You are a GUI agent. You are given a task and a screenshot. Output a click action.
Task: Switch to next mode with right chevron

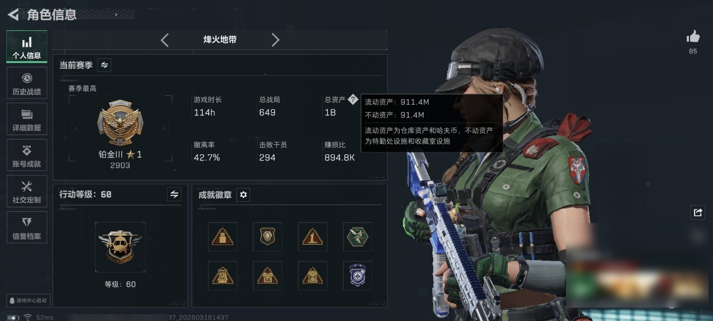(x=275, y=40)
